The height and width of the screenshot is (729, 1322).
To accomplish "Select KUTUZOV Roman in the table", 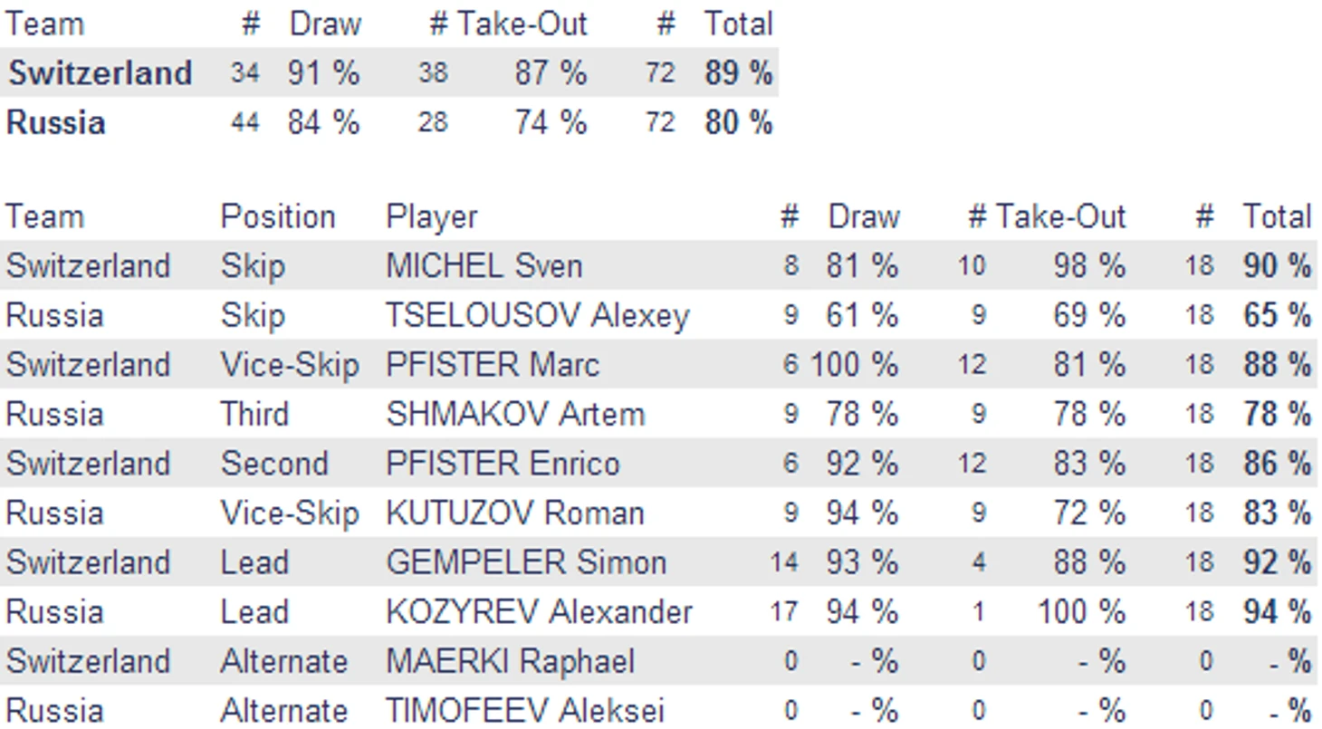I will pos(515,513).
